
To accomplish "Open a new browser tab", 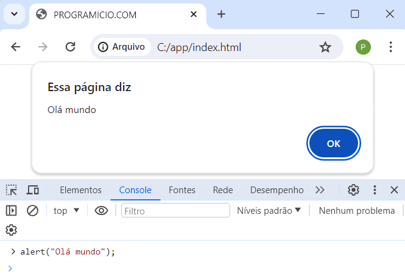I will click(x=221, y=14).
